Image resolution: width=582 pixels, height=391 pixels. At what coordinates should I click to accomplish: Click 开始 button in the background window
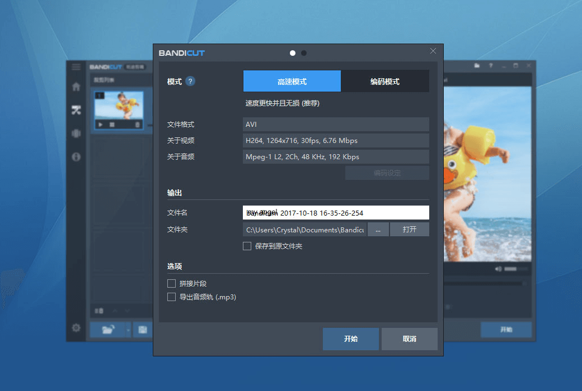506,330
